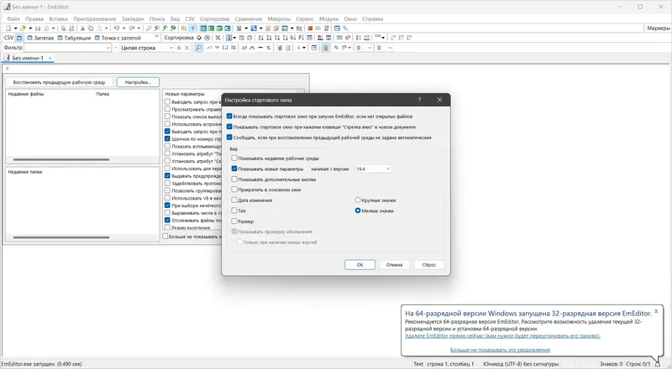672x369 pixels.
Task: Toggle 'Стрелка вниз' start window checkbox
Action: 229,127
